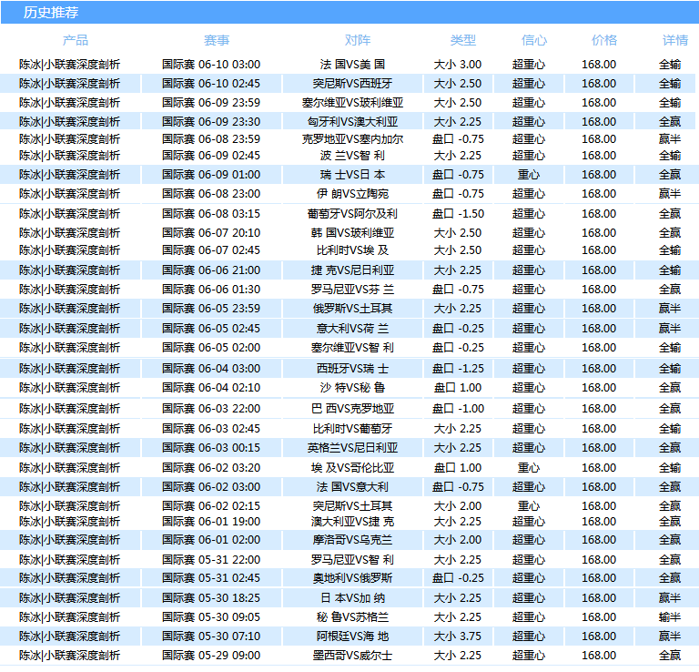
Task: Click the time 国际赛 06-08 03:15
Action: tap(211, 214)
